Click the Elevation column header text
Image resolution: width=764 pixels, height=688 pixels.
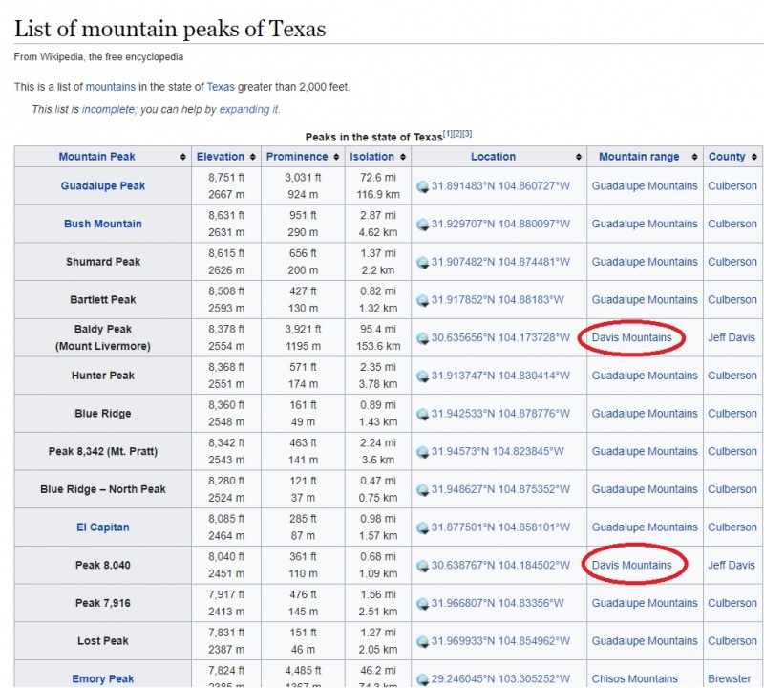coord(221,157)
